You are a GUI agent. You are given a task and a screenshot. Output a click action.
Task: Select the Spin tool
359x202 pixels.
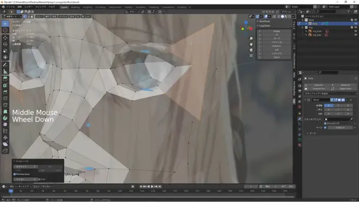(x=5, y=118)
